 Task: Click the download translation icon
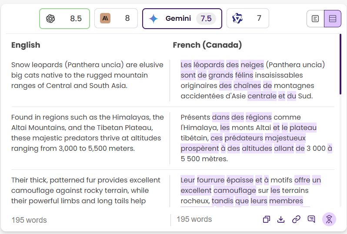[x=281, y=219]
